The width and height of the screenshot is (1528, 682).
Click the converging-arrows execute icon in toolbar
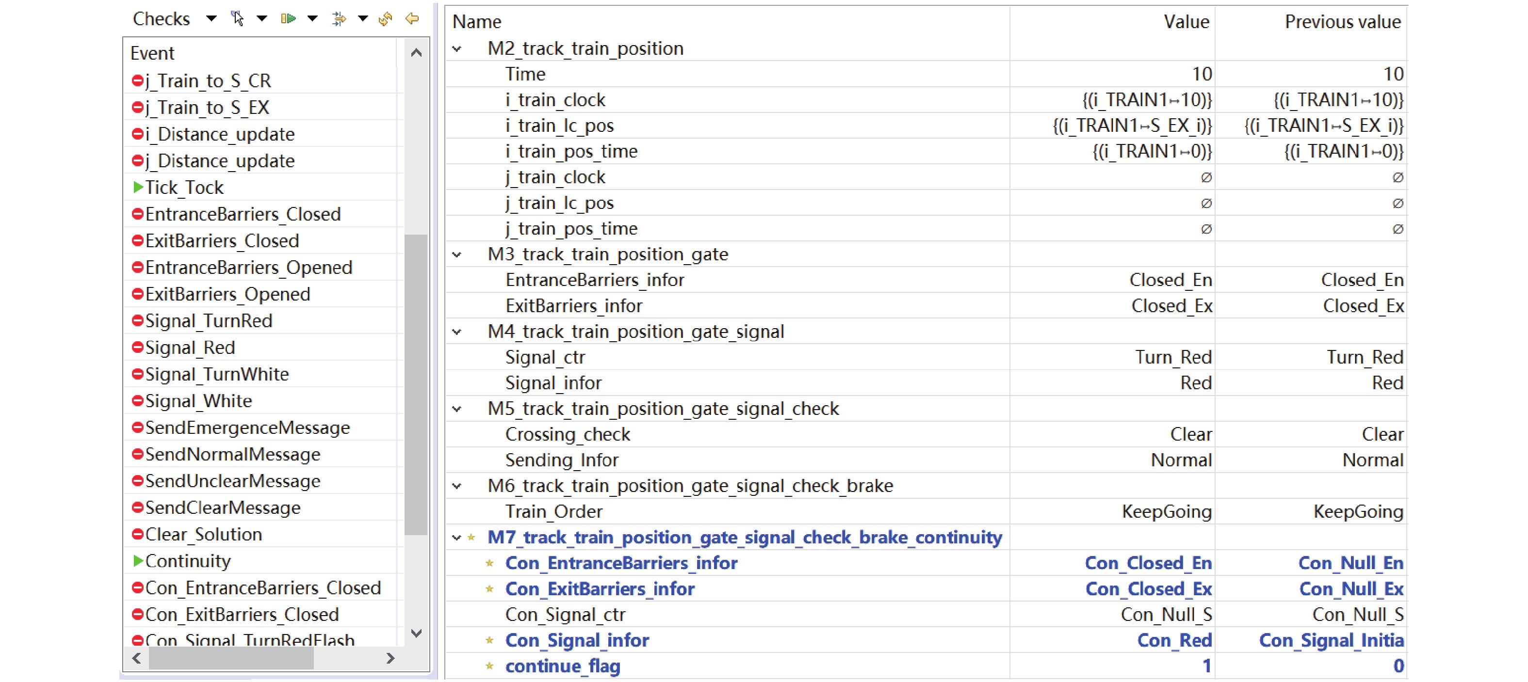[x=339, y=19]
